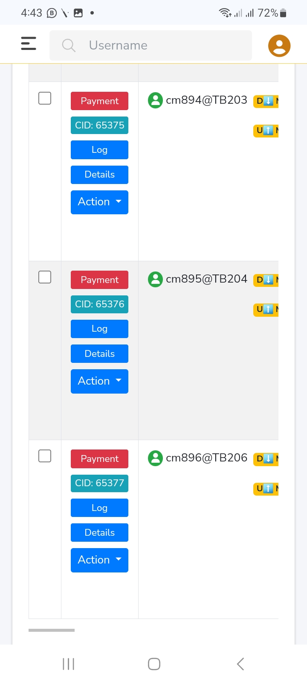The height and width of the screenshot is (683, 307).
Task: Open the orange user profile avatar
Action: (279, 46)
